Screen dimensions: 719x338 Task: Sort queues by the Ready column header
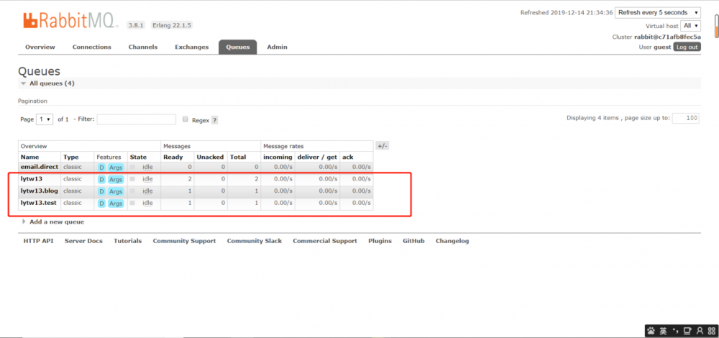173,157
